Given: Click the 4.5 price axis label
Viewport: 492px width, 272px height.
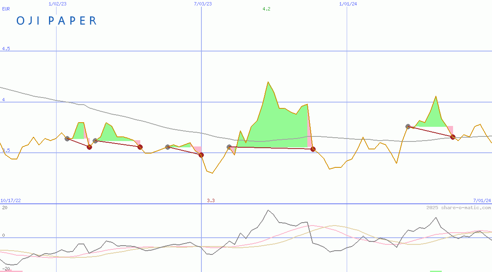Looking at the screenshot, I should click(6, 49).
